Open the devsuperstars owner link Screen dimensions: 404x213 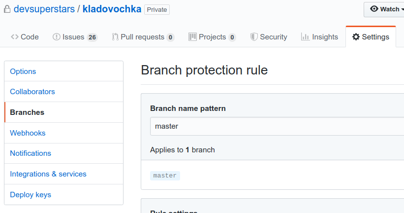click(44, 9)
